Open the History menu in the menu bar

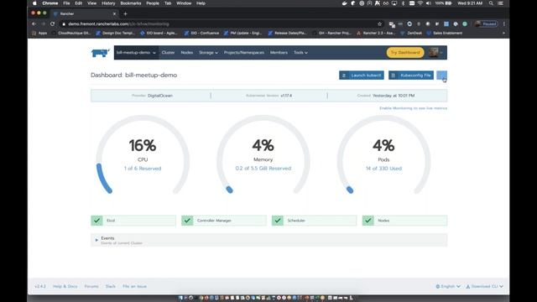tap(108, 3)
